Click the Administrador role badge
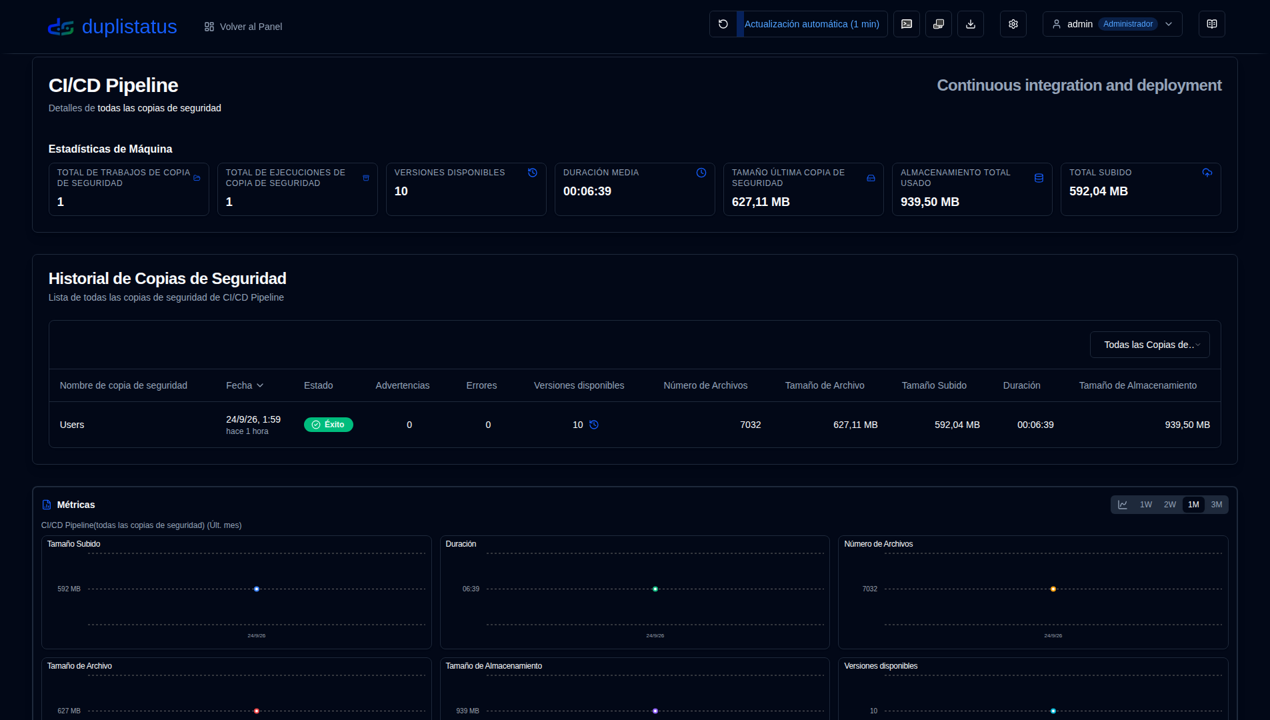 (1128, 24)
